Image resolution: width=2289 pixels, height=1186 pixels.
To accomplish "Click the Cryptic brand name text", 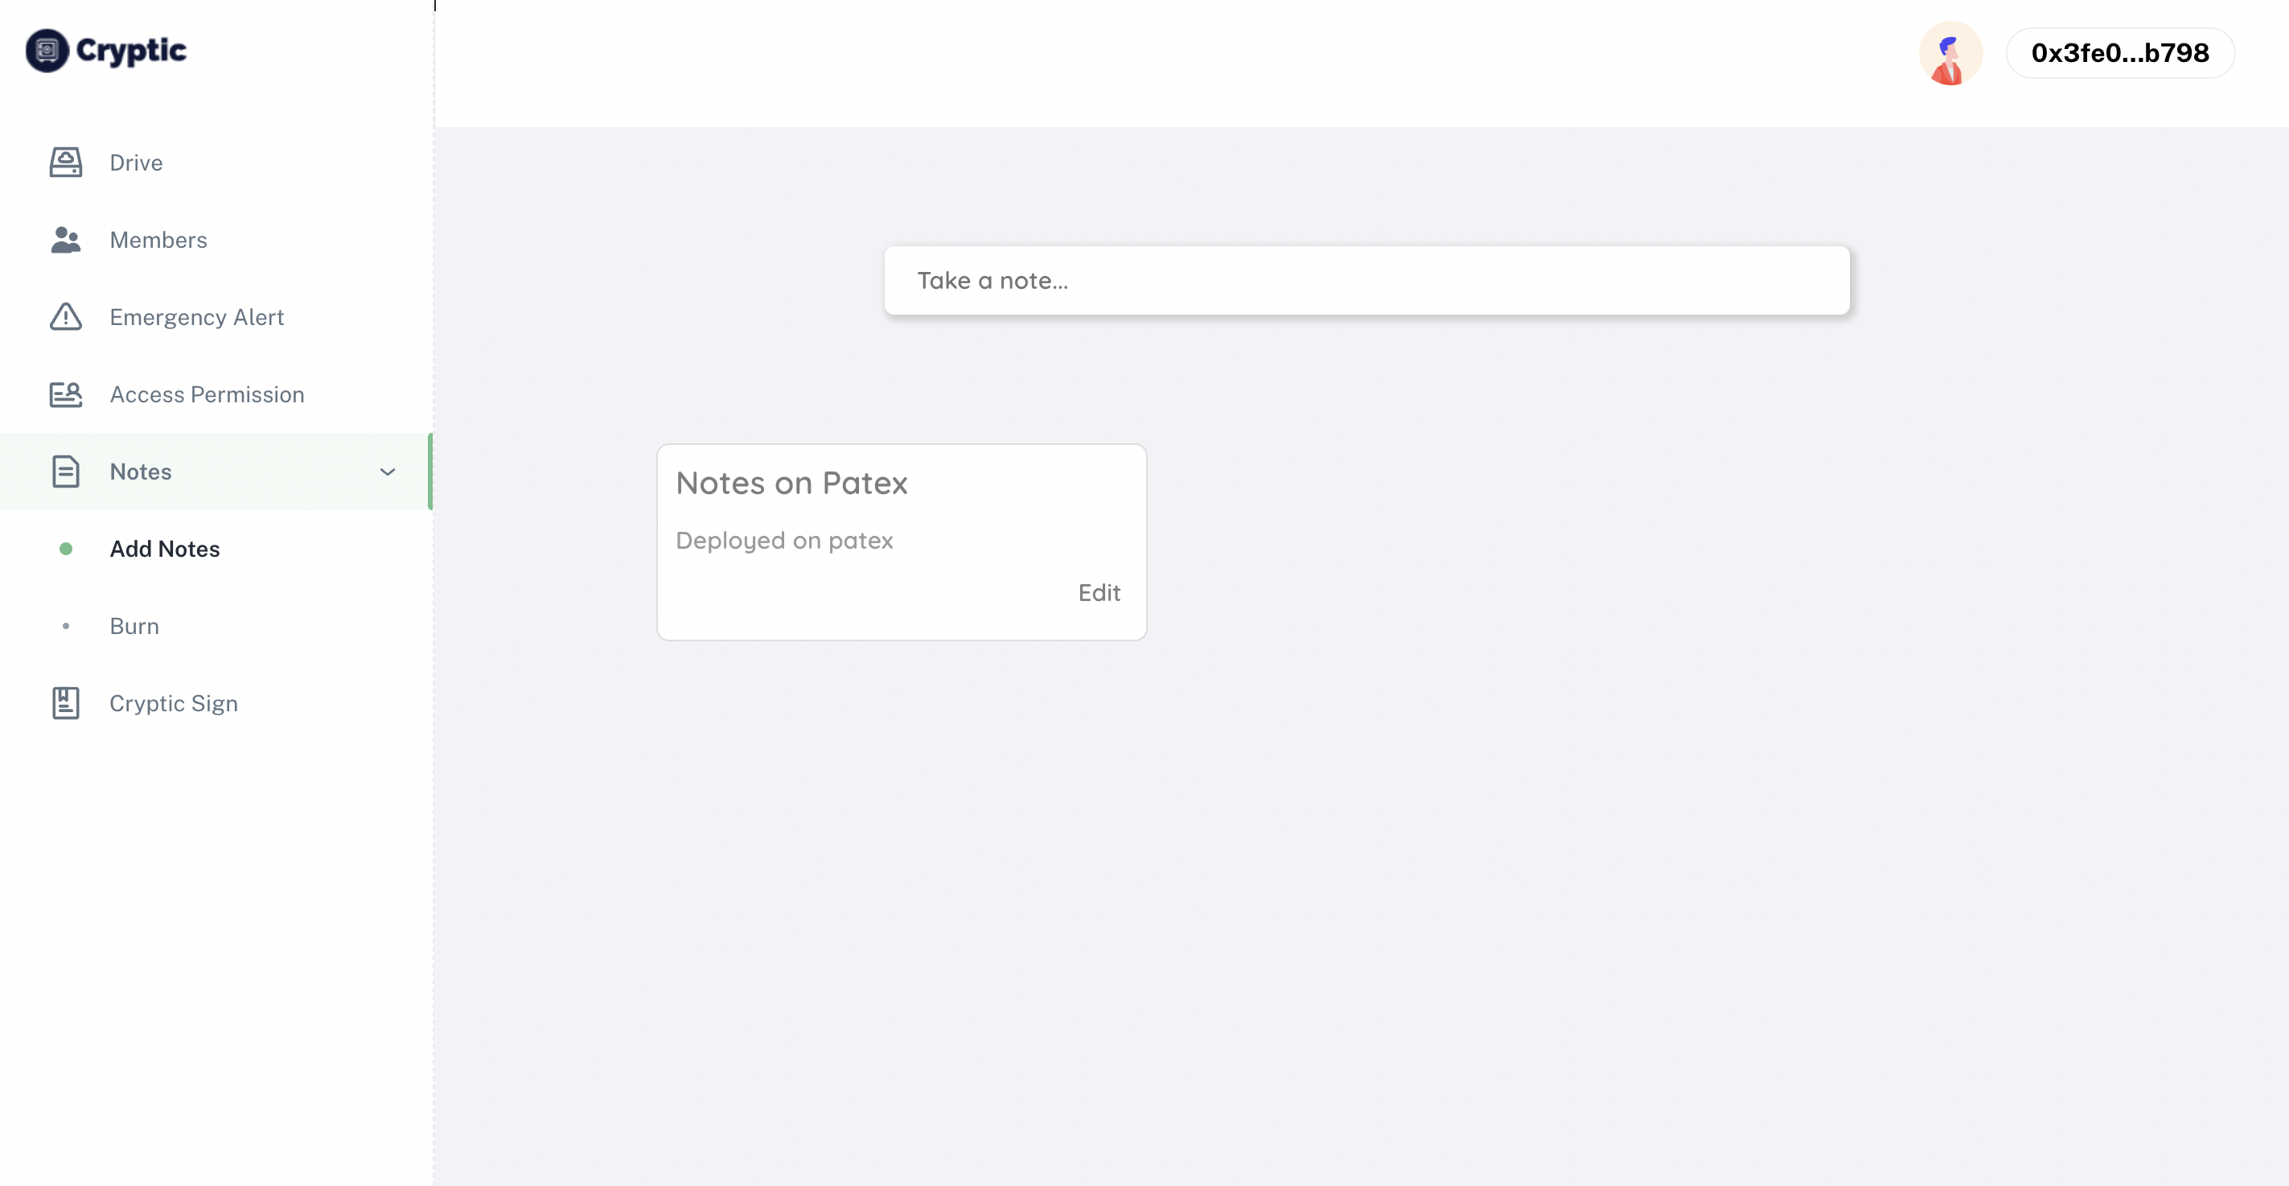I will pyautogui.click(x=132, y=51).
